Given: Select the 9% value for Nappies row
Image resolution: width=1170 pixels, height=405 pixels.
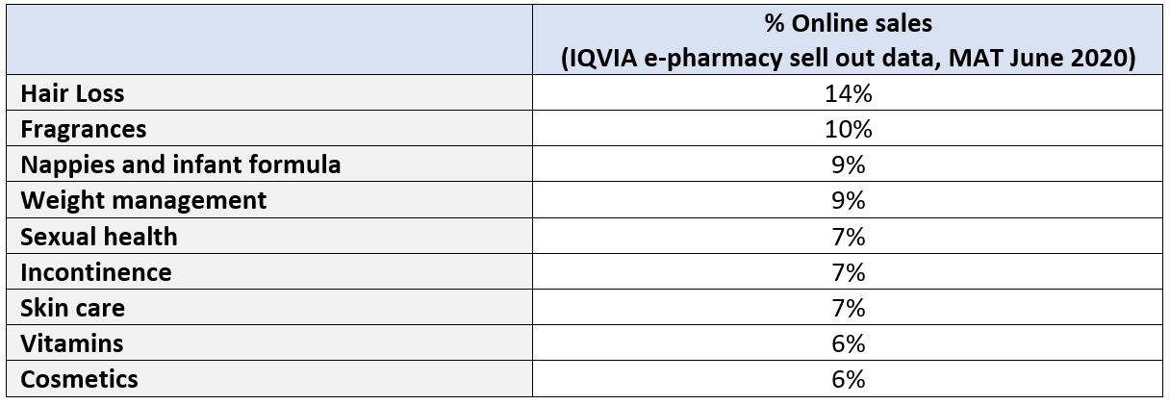Looking at the screenshot, I should coord(850,165).
